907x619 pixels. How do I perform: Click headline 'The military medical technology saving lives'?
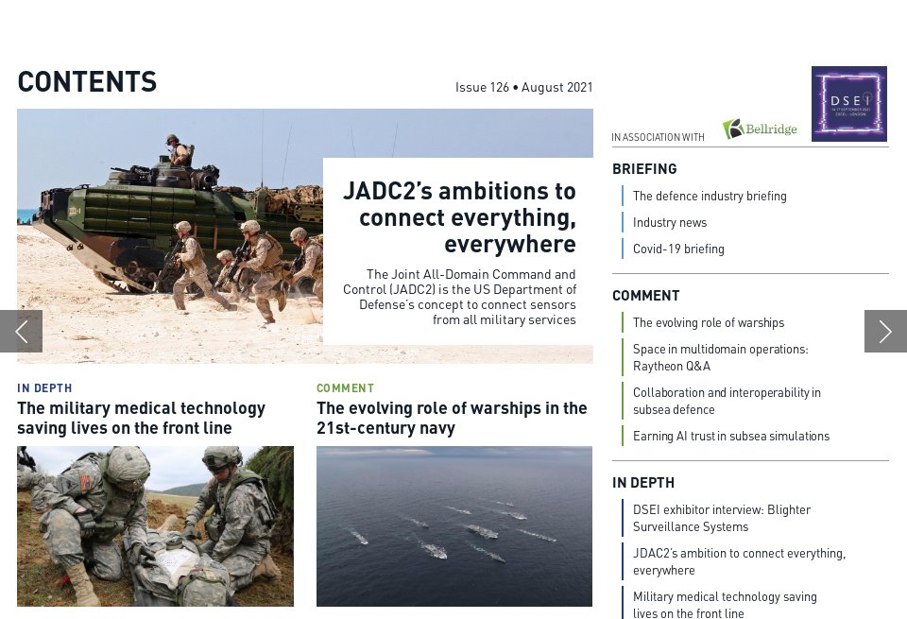click(141, 419)
